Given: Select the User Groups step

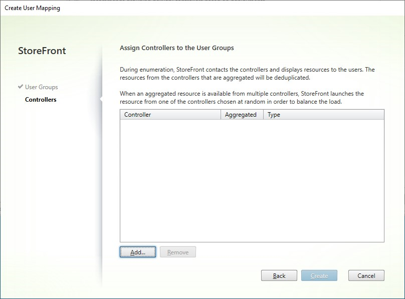Looking at the screenshot, I should click(x=41, y=87).
